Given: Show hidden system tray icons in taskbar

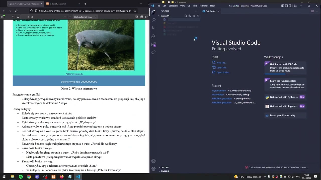Looking at the screenshot, I should (x=265, y=177).
